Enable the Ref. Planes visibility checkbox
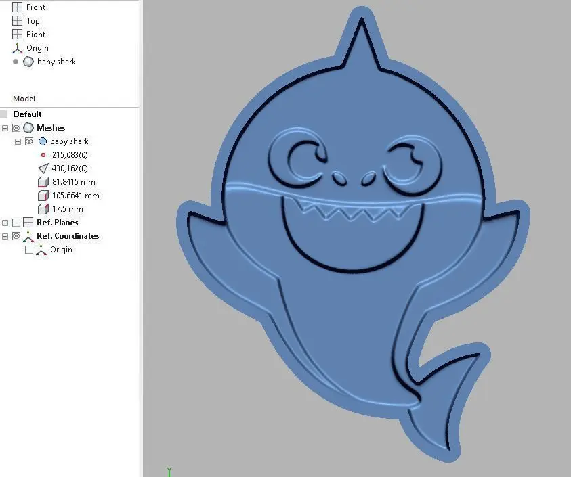The width and height of the screenshot is (571, 477). pyautogui.click(x=16, y=223)
